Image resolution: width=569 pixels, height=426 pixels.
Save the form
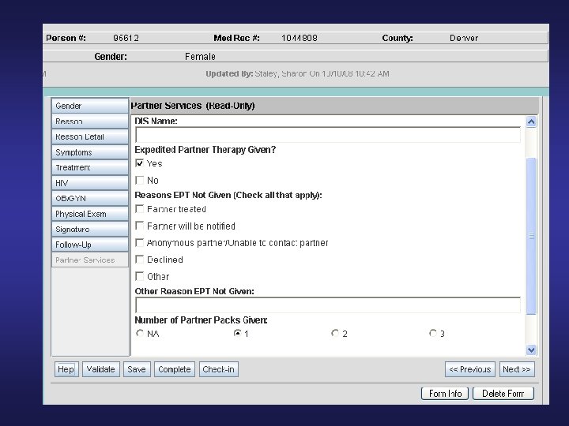[x=137, y=369]
